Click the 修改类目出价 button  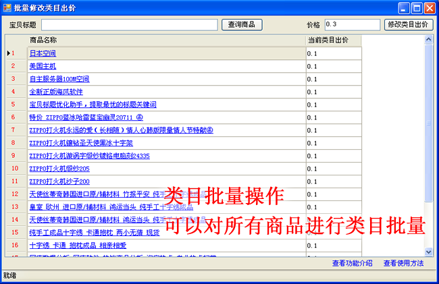[x=409, y=24]
